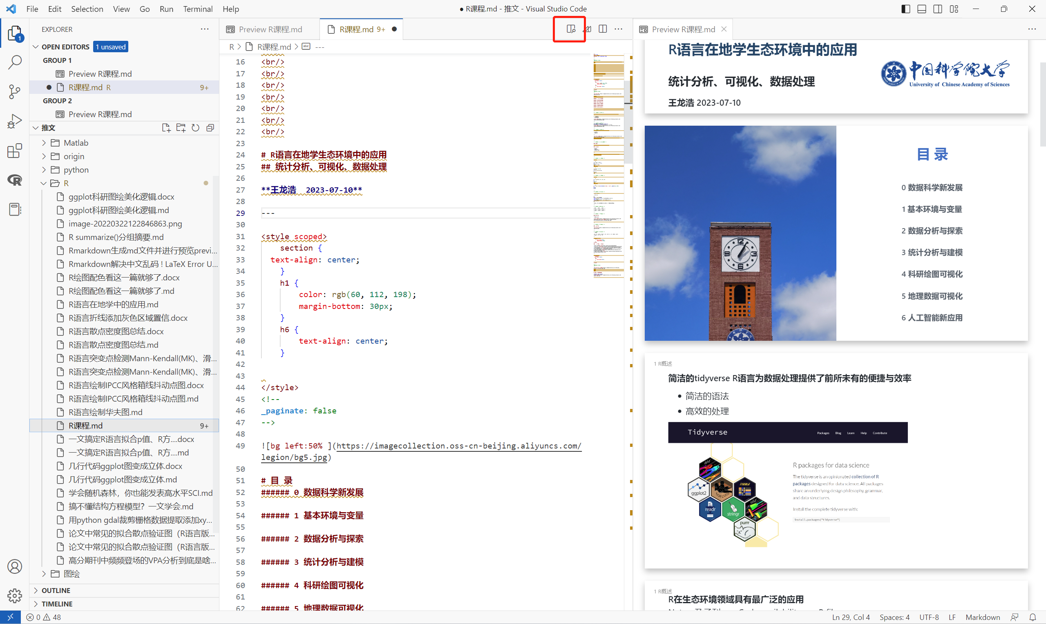Collapse the 推文 workspace section
The image size is (1046, 624).
click(36, 128)
